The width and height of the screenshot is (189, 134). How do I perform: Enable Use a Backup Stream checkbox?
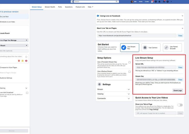129,72
